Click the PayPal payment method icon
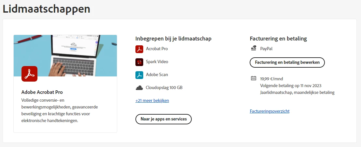The width and height of the screenshot is (361, 147). (254, 48)
